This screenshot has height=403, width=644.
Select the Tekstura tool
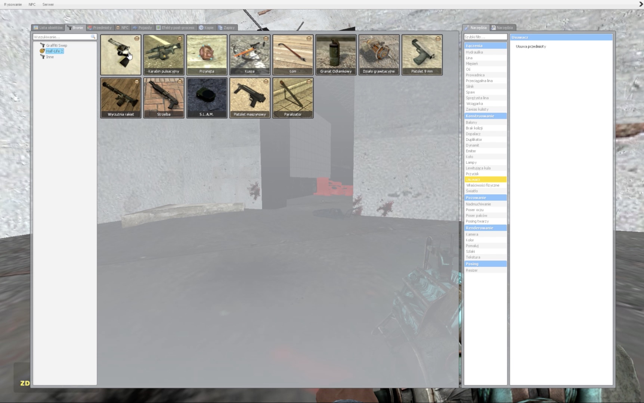point(485,257)
